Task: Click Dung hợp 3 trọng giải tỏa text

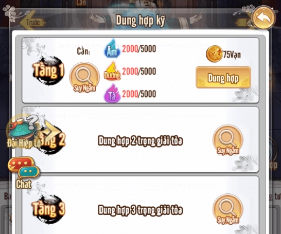Action: [x=140, y=210]
